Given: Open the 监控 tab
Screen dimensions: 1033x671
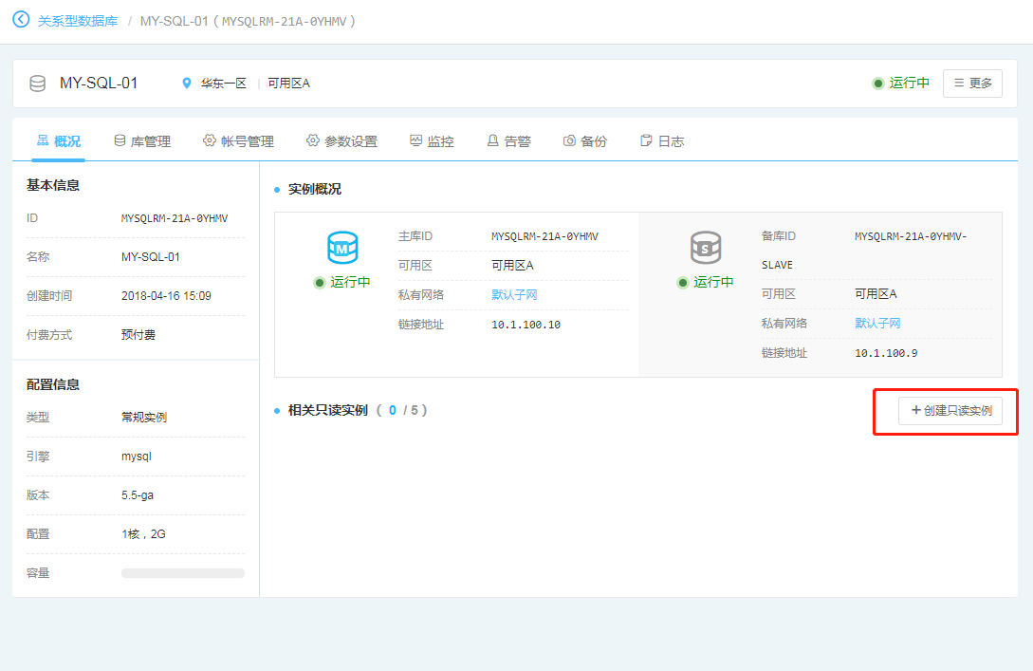Looking at the screenshot, I should pos(433,141).
